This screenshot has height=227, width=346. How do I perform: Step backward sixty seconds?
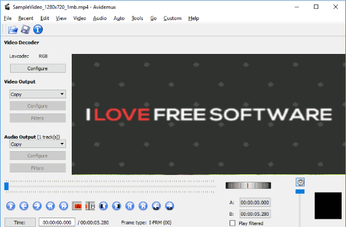click(x=156, y=206)
